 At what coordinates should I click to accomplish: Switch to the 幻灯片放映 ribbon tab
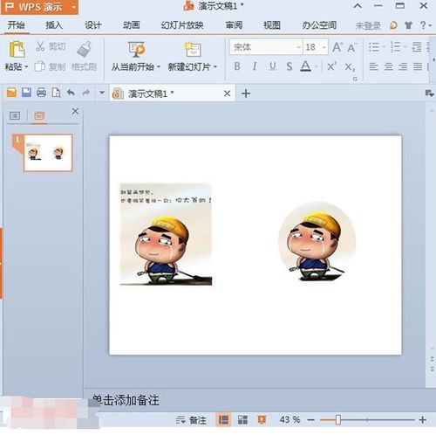point(182,25)
